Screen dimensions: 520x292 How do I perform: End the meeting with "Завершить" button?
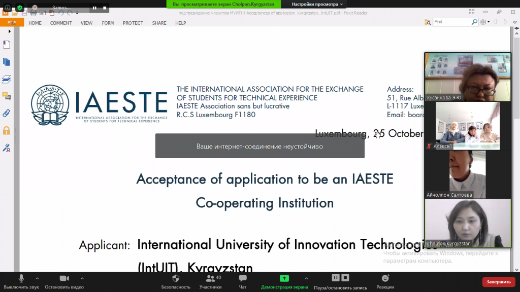499,282
